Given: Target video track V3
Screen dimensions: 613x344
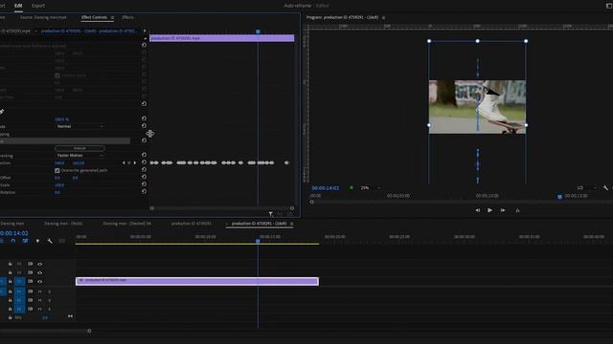Looking at the screenshot, I should (x=19, y=264).
